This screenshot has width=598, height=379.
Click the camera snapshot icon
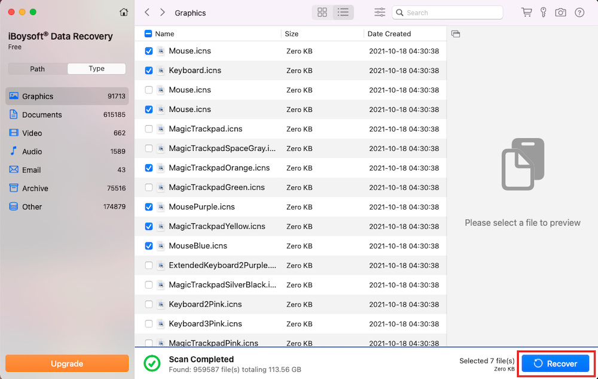tap(561, 12)
